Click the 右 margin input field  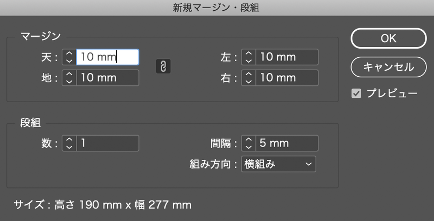pyautogui.click(x=286, y=78)
